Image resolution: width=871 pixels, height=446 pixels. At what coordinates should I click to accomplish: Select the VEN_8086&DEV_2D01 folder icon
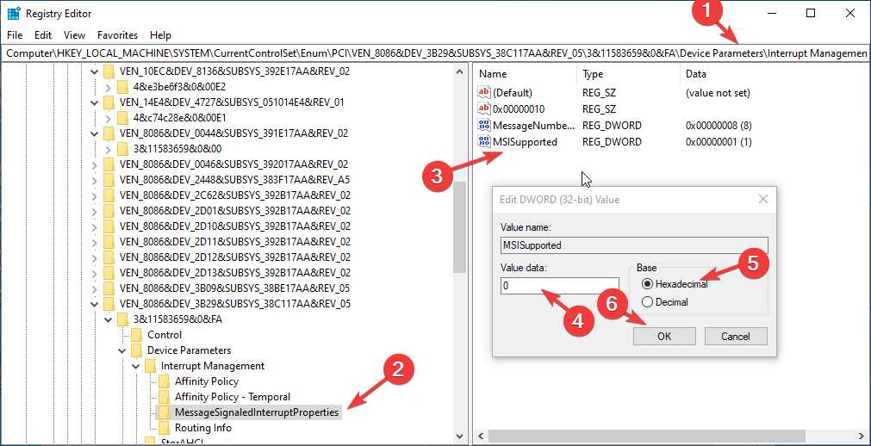[109, 211]
